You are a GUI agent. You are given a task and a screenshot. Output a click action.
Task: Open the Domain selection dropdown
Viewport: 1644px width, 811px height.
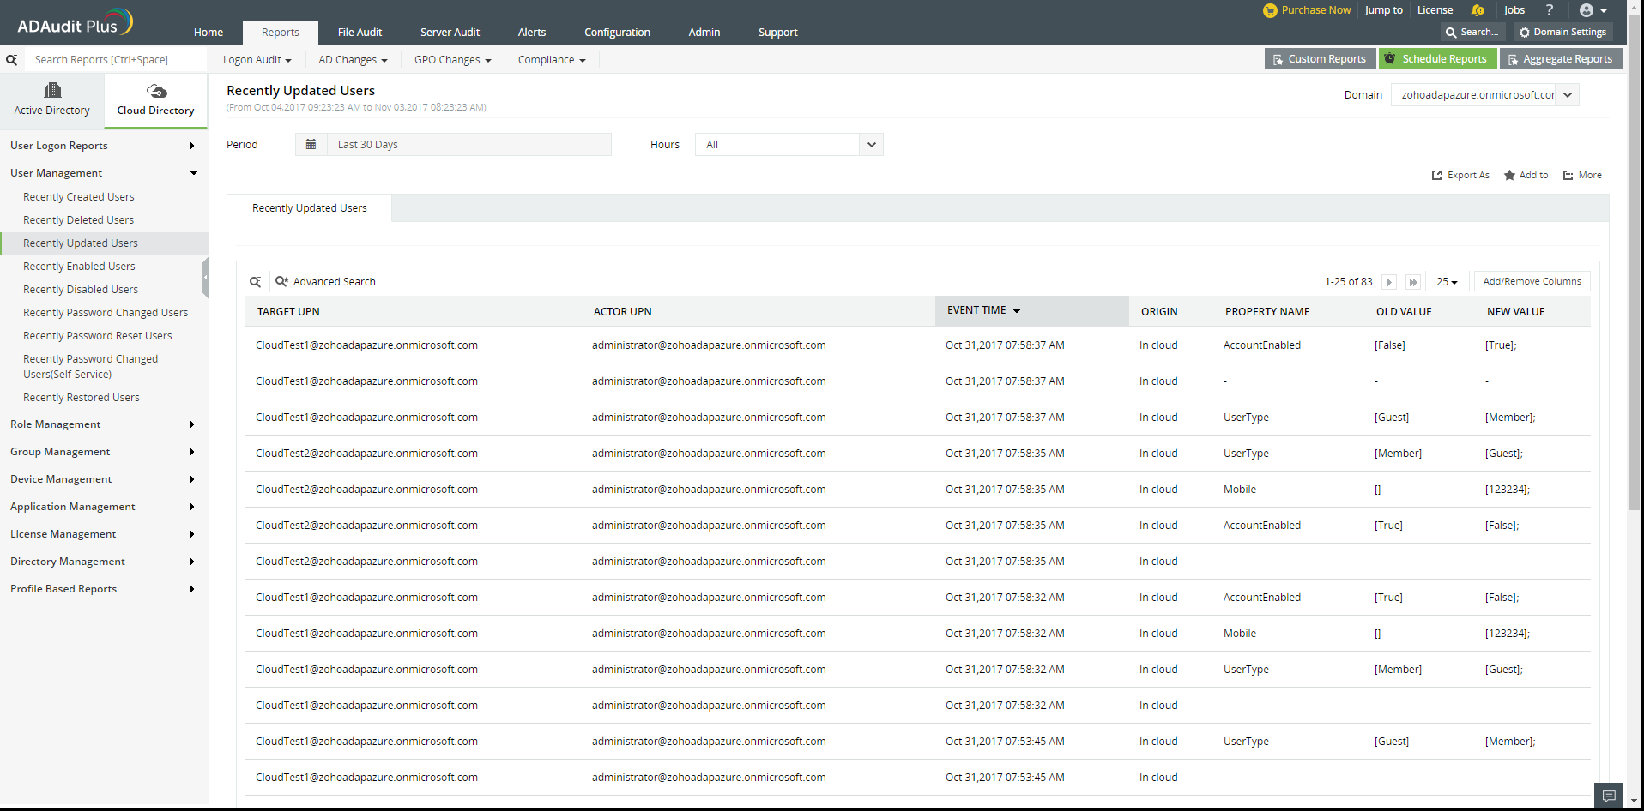[1567, 95]
